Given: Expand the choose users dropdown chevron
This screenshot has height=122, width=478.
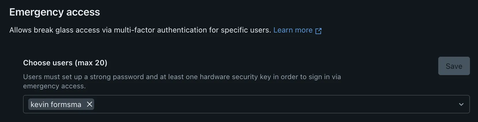Looking at the screenshot, I should coord(461,104).
